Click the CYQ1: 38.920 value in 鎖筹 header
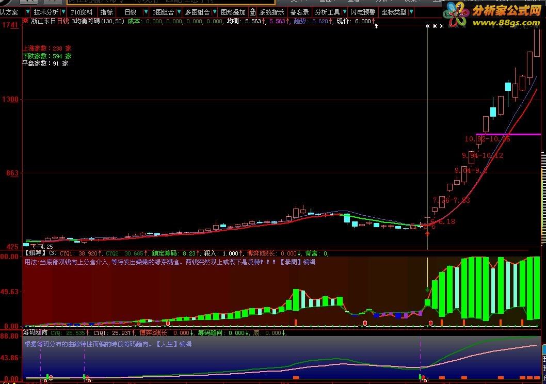Screen dimensions: 546x384 [x=81, y=253]
